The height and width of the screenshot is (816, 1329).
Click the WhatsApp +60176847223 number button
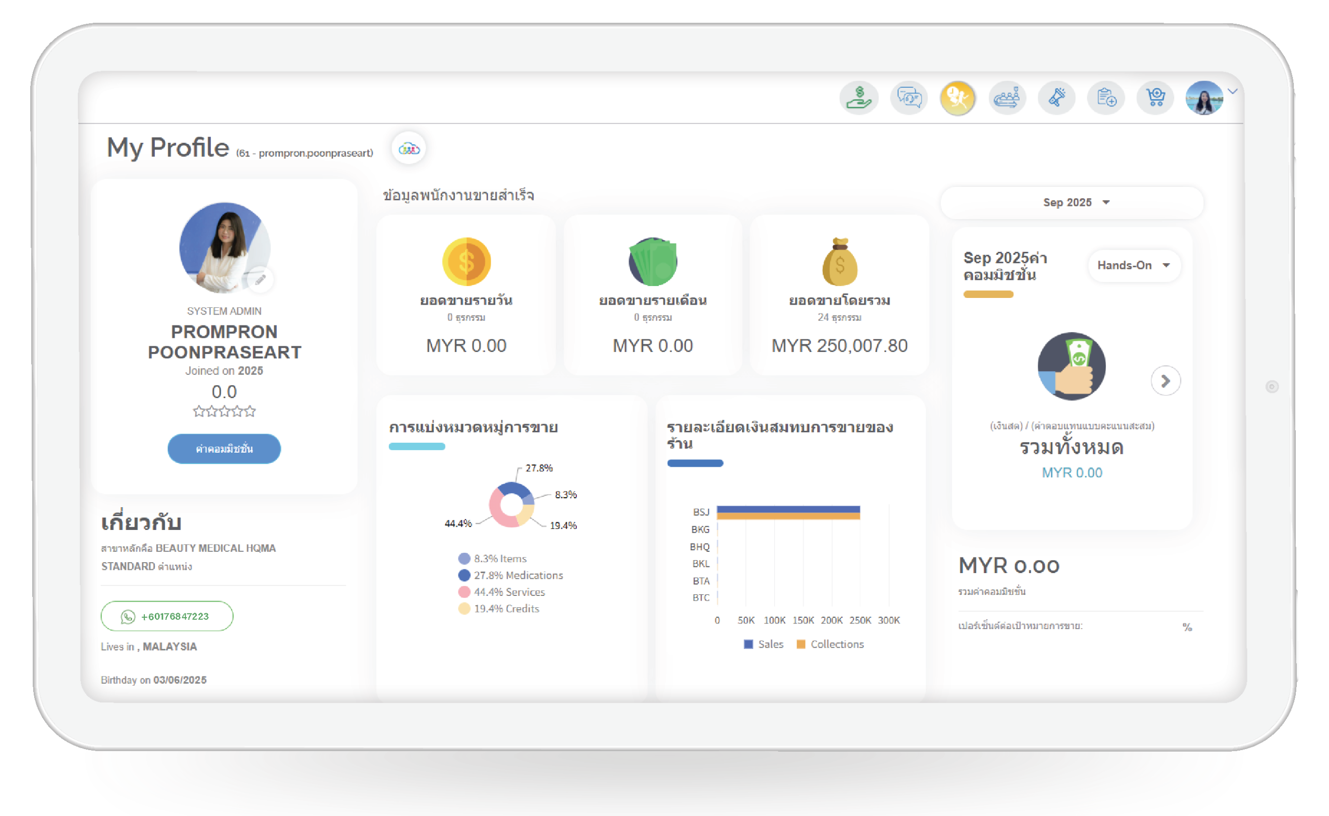click(167, 616)
